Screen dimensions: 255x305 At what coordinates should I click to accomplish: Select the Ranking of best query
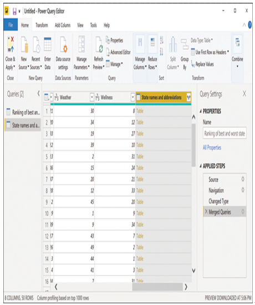[23, 112]
